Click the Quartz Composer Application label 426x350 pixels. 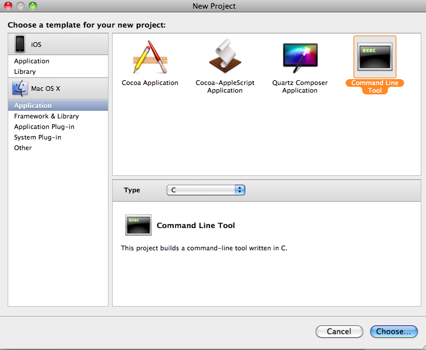click(x=300, y=87)
